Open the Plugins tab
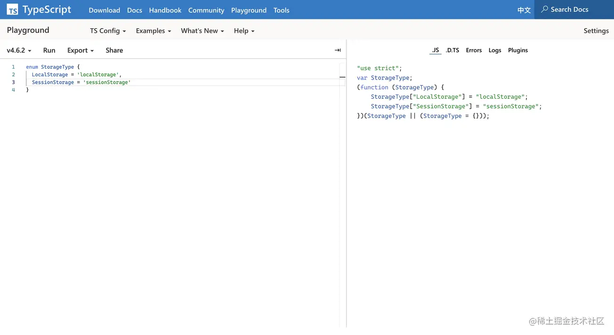 click(x=518, y=50)
